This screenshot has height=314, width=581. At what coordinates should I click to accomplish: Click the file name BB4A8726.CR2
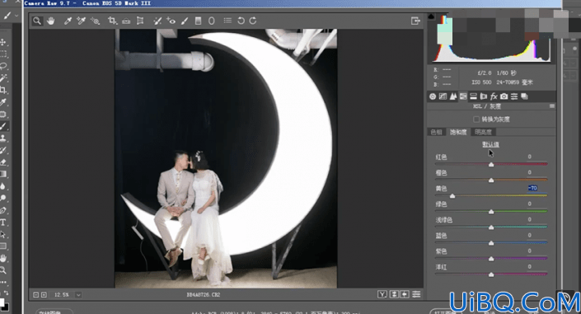tap(203, 295)
